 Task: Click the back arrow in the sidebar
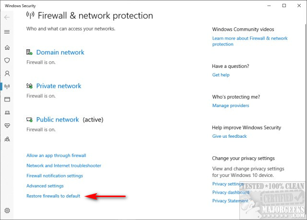point(7,17)
